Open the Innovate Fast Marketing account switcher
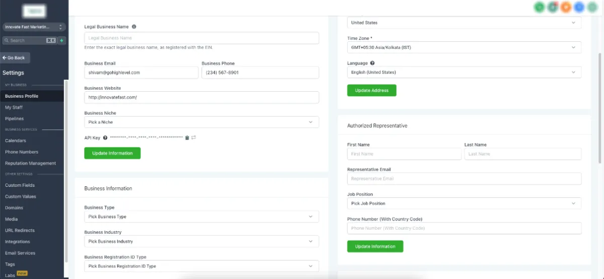This screenshot has width=604, height=279. pyautogui.click(x=34, y=27)
